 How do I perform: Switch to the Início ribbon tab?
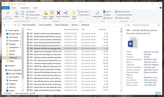[x=14, y=8]
